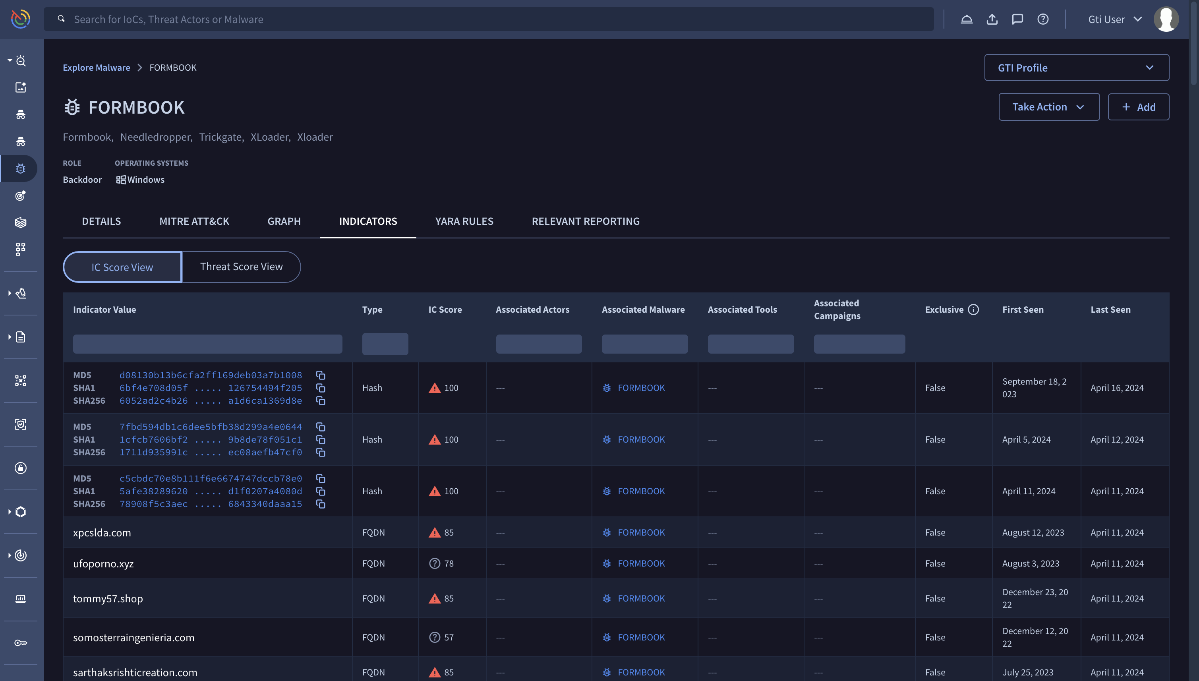Screen dimensions: 1199x681
Task: Expand the Take Action dropdown
Action: click(1049, 106)
